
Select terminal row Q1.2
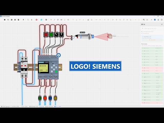coord(152,80)
